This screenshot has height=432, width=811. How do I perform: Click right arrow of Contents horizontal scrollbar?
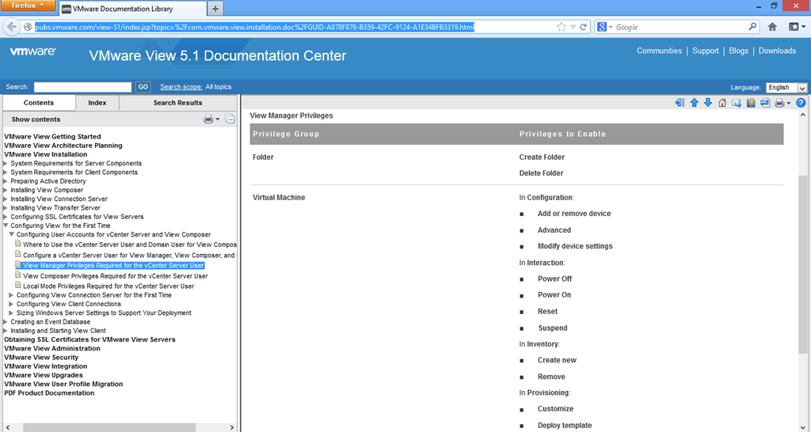232,427
